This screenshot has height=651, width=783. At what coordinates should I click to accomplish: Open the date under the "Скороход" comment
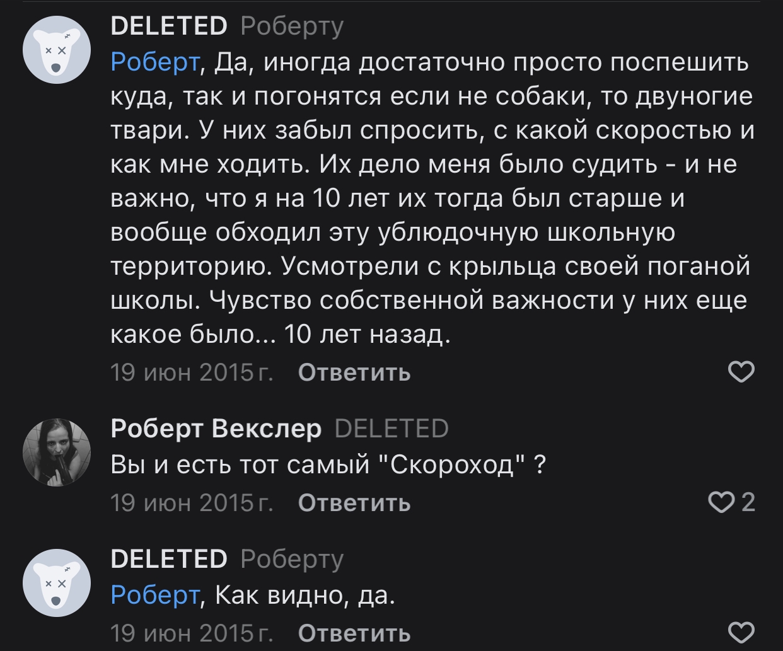[192, 503]
